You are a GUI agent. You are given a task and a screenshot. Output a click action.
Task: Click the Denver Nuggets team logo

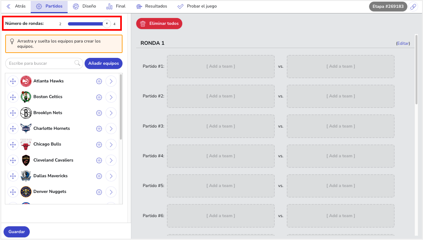click(x=26, y=192)
